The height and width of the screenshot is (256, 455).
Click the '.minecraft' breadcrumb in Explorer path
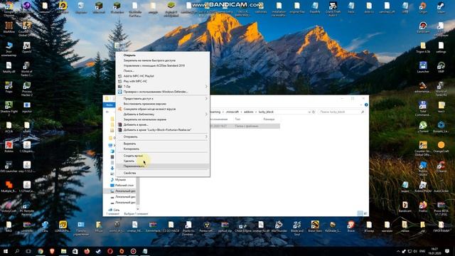pyautogui.click(x=232, y=112)
